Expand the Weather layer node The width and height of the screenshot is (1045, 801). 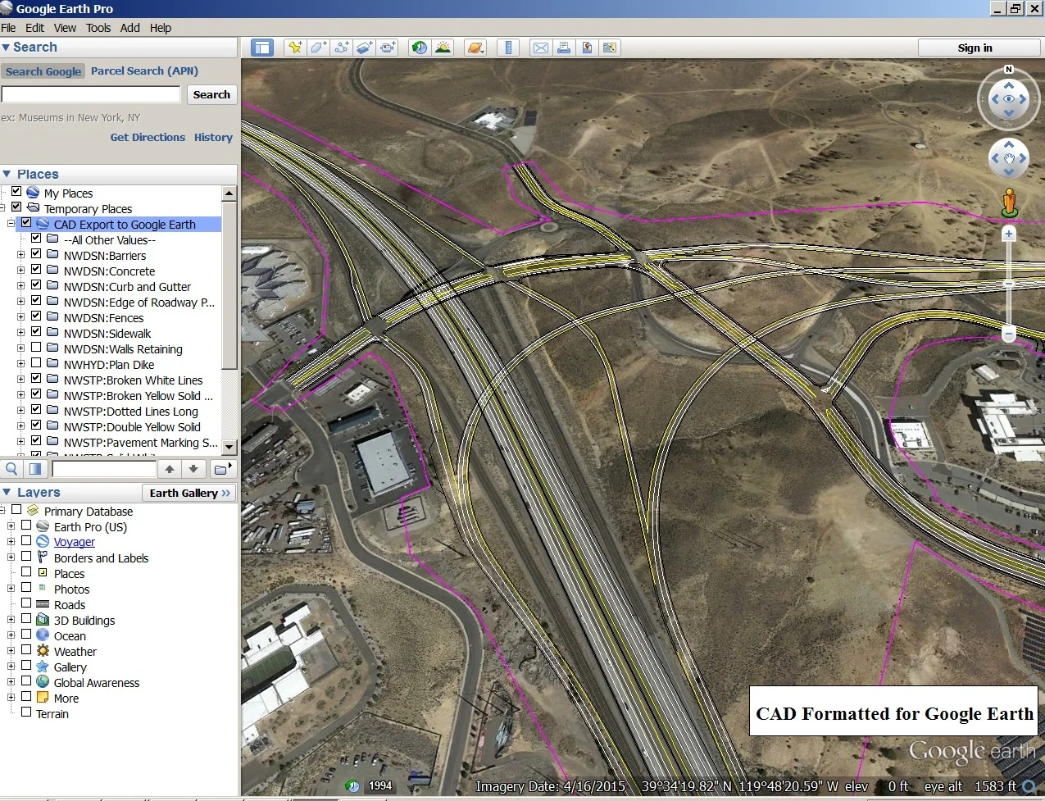(11, 651)
